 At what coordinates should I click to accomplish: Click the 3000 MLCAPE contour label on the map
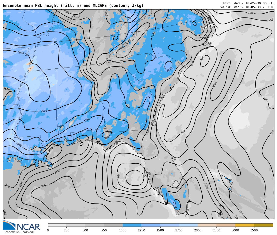[x=21, y=53]
